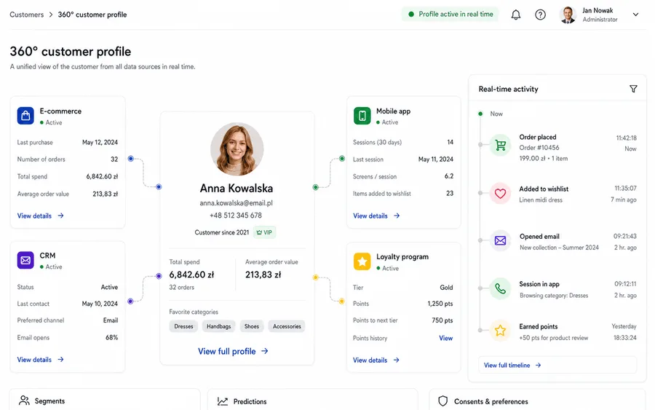Open the help question mark icon

click(x=540, y=15)
